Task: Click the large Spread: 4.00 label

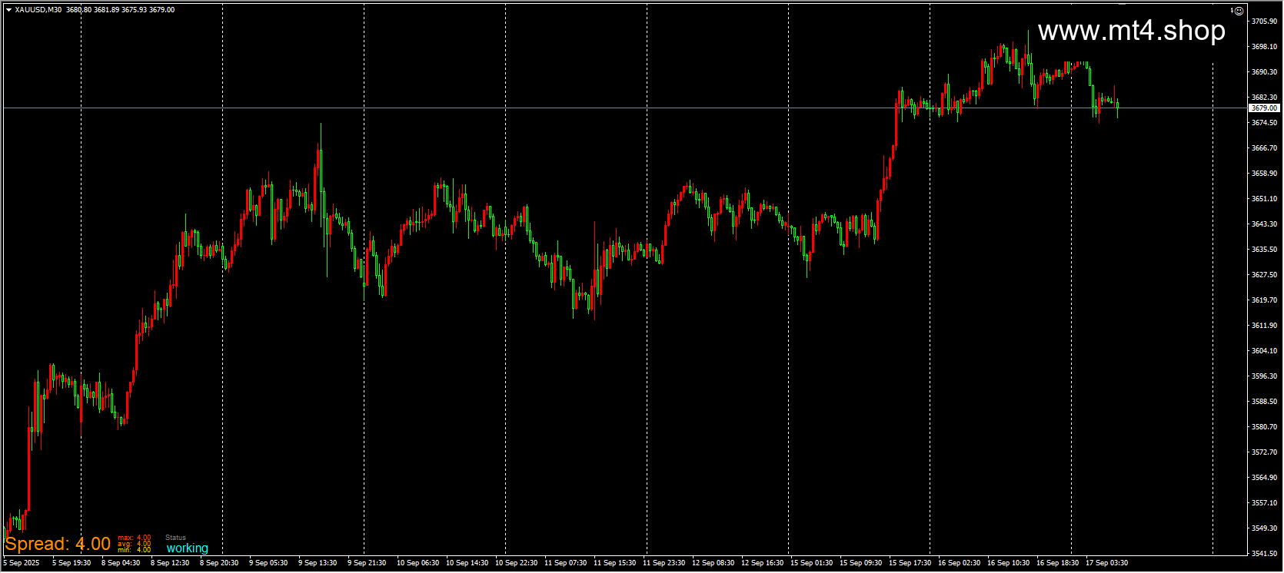Action: (58, 544)
